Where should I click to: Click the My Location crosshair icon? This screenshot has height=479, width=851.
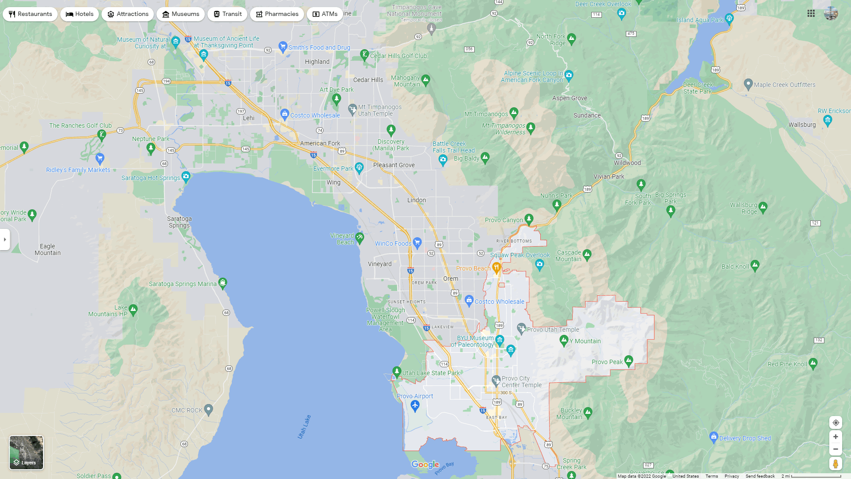coord(835,423)
